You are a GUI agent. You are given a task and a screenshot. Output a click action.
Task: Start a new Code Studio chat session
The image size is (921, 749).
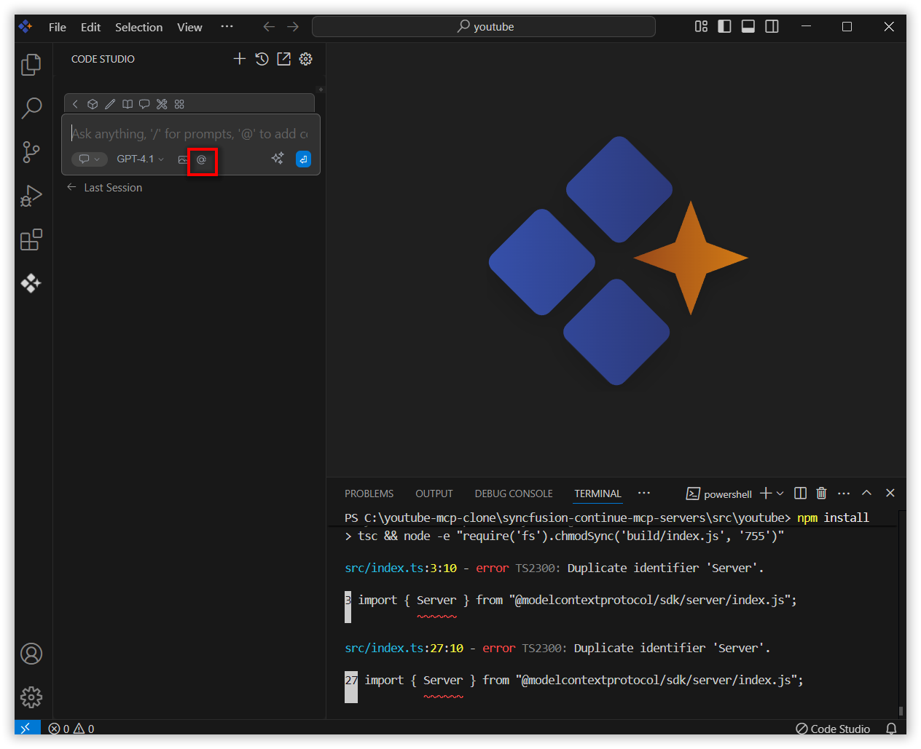(239, 59)
